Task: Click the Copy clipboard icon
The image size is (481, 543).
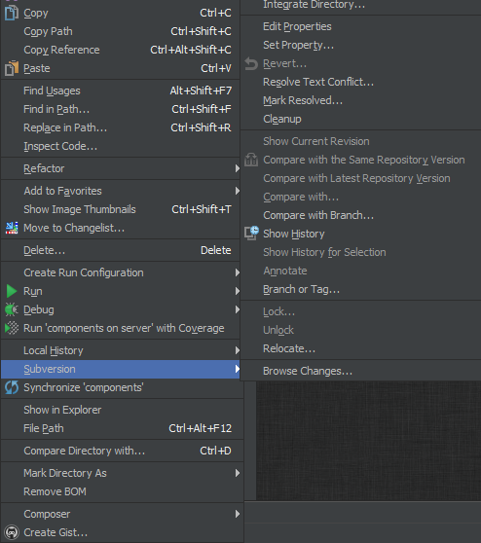Action: click(11, 13)
